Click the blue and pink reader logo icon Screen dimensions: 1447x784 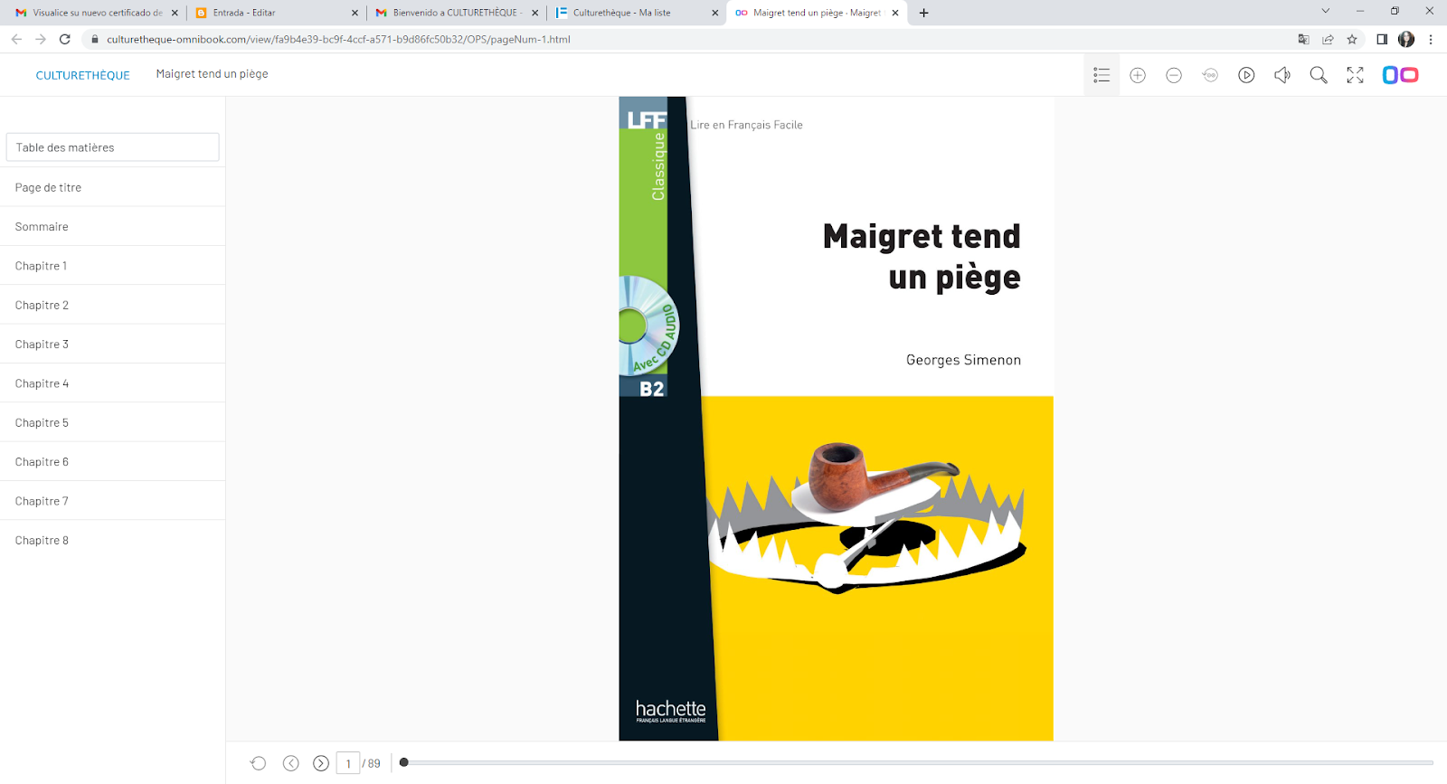(x=1400, y=75)
